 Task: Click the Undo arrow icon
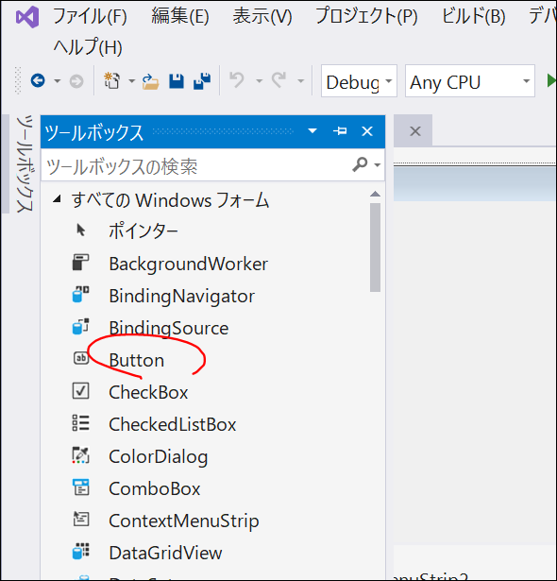pyautogui.click(x=237, y=80)
